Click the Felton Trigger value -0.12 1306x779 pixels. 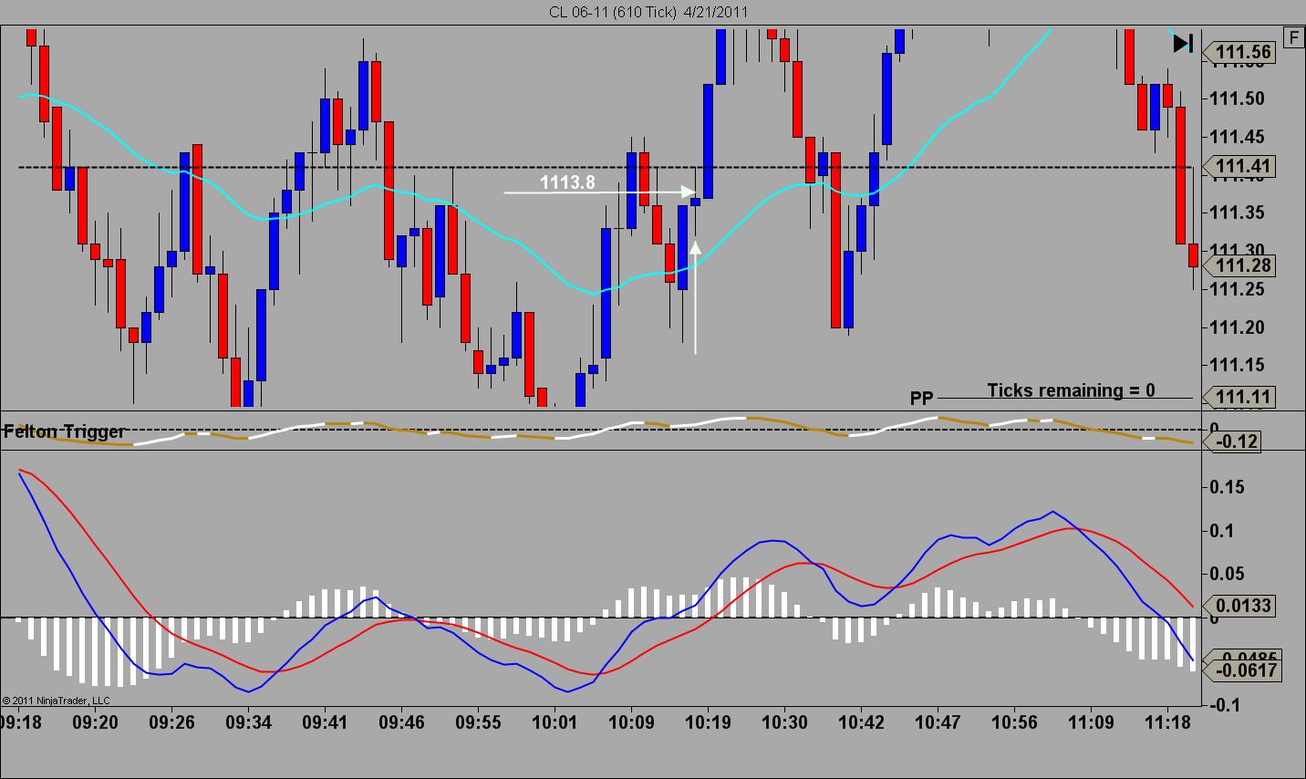pyautogui.click(x=1234, y=441)
